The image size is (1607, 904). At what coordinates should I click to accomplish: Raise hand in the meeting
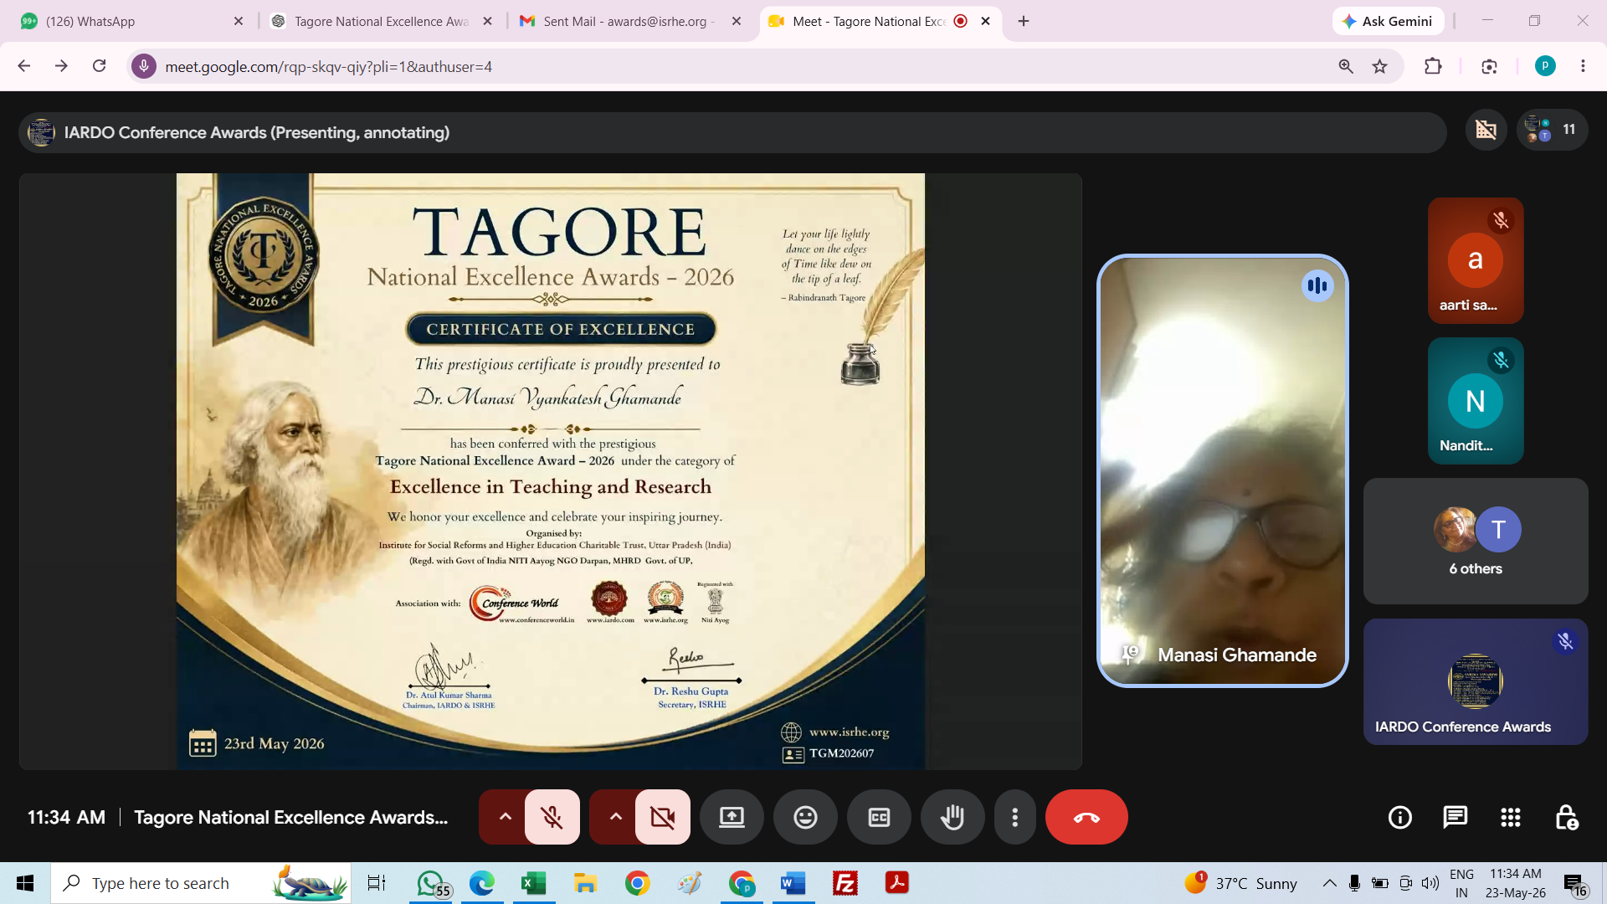pos(952,817)
